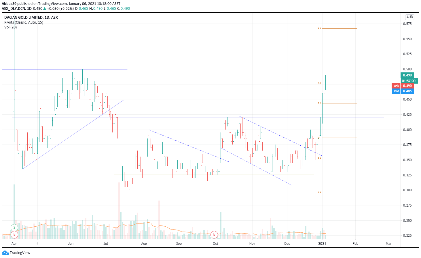Image resolution: width=421 pixels, height=258 pixels.
Task: Click the 0.300 price axis value
Action: (407, 190)
